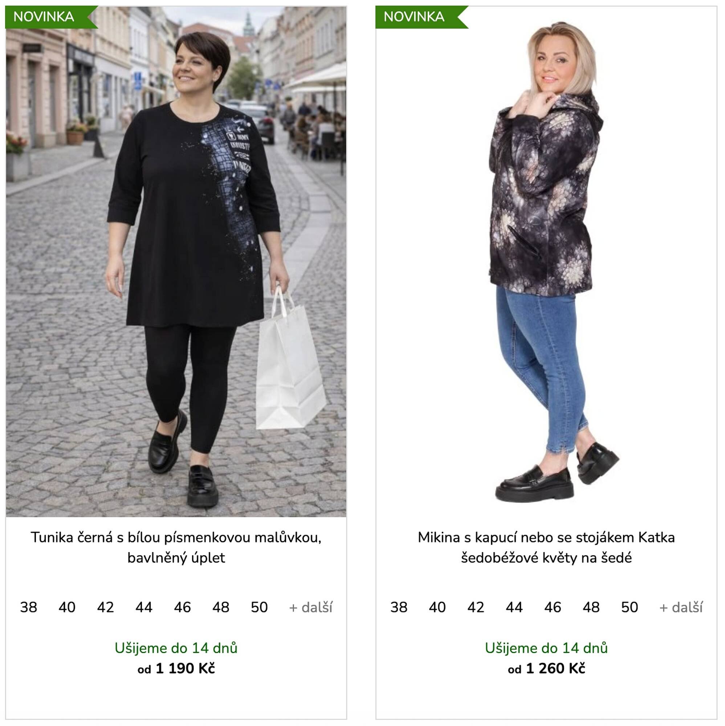Open the floral hoodie product photo
The width and height of the screenshot is (725, 726).
tap(546, 261)
